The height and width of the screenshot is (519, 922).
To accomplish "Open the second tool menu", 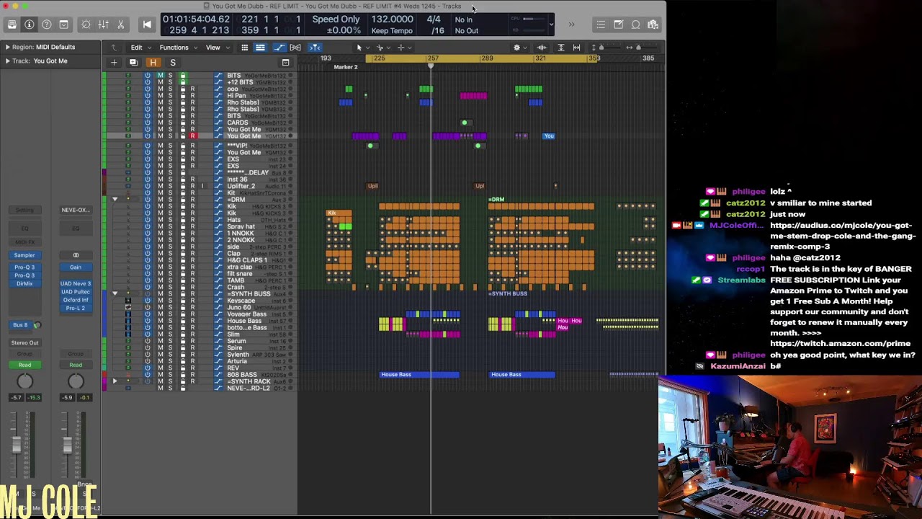I will pyautogui.click(x=382, y=48).
